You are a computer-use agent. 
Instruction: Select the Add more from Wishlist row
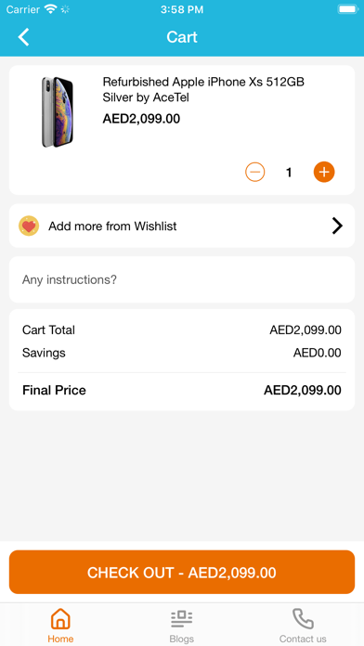[x=182, y=226]
